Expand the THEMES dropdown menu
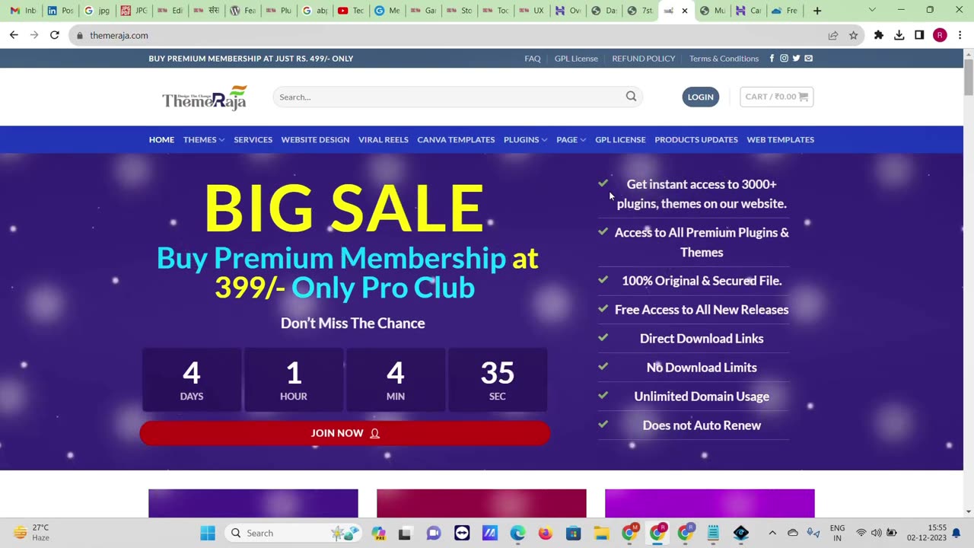This screenshot has width=974, height=548. pos(204,139)
